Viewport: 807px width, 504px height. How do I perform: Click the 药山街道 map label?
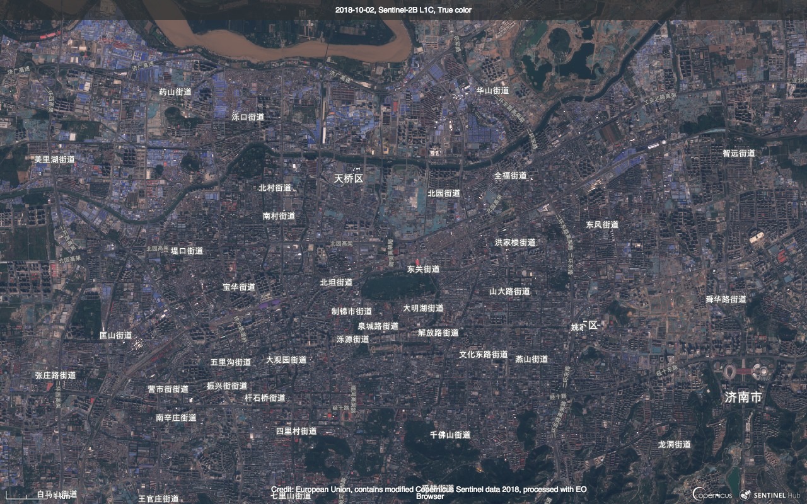(x=175, y=92)
